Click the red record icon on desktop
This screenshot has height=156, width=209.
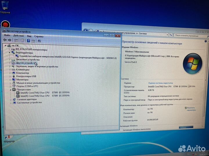pos(6,24)
